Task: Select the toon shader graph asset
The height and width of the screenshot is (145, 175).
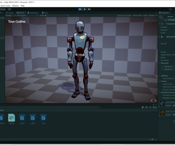Action: coord(43,119)
